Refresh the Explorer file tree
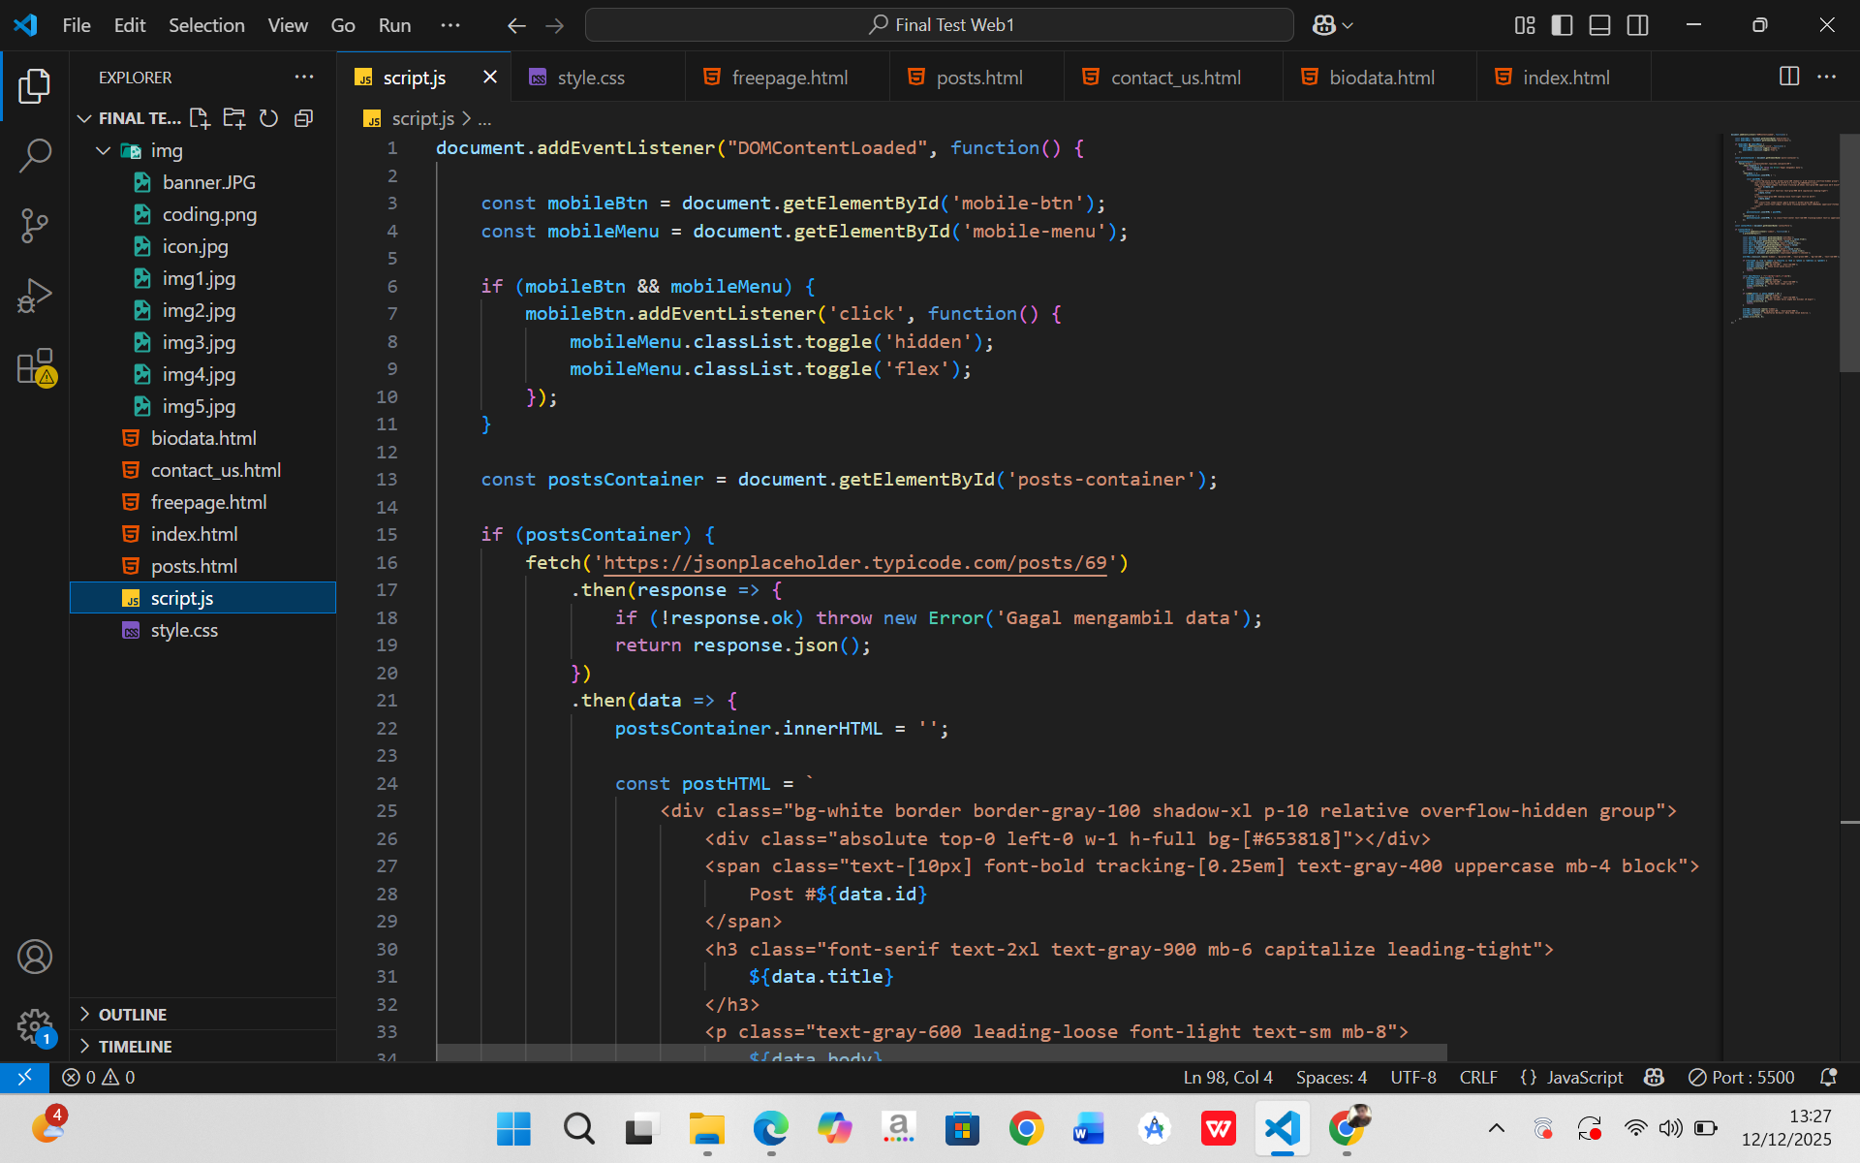The image size is (1860, 1163). pyautogui.click(x=269, y=118)
